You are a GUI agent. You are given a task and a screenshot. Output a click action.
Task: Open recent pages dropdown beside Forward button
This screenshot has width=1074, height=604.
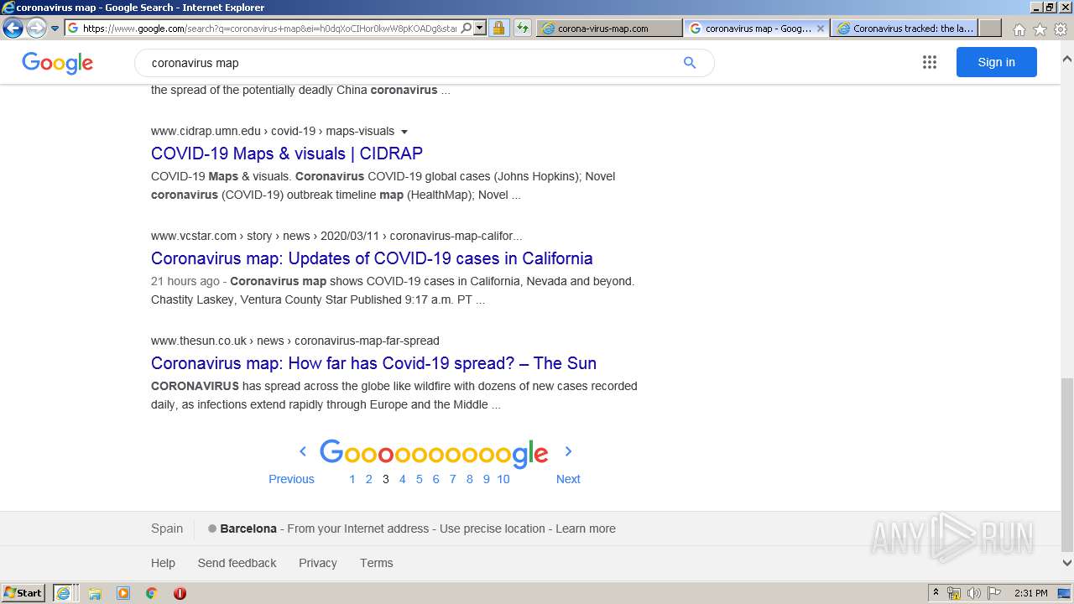[x=55, y=29]
